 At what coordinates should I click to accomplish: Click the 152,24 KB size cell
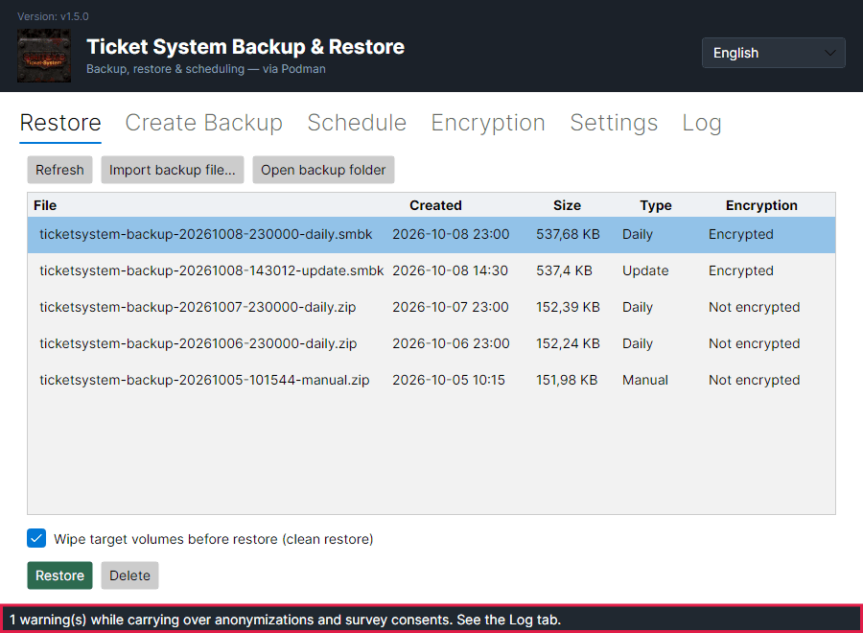568,343
